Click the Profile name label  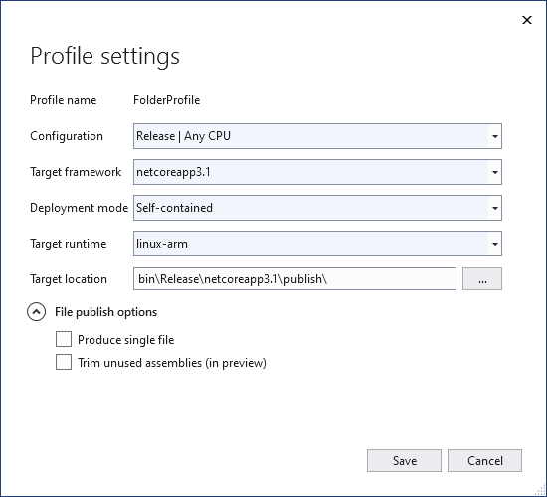coord(63,100)
